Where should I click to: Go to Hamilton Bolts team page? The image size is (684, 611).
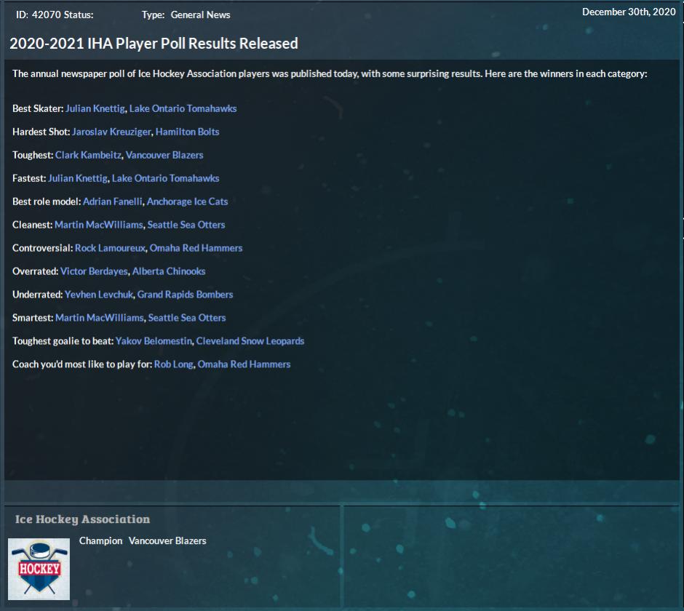(x=187, y=132)
